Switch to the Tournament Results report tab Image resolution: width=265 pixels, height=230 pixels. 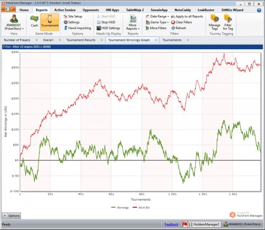click(81, 40)
